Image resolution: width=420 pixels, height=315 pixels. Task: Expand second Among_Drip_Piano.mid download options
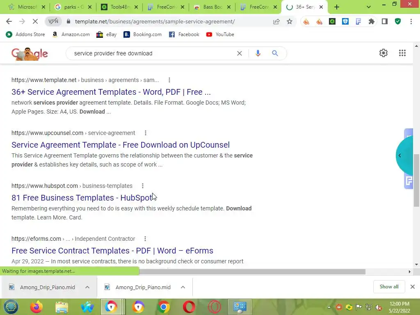[183, 287]
